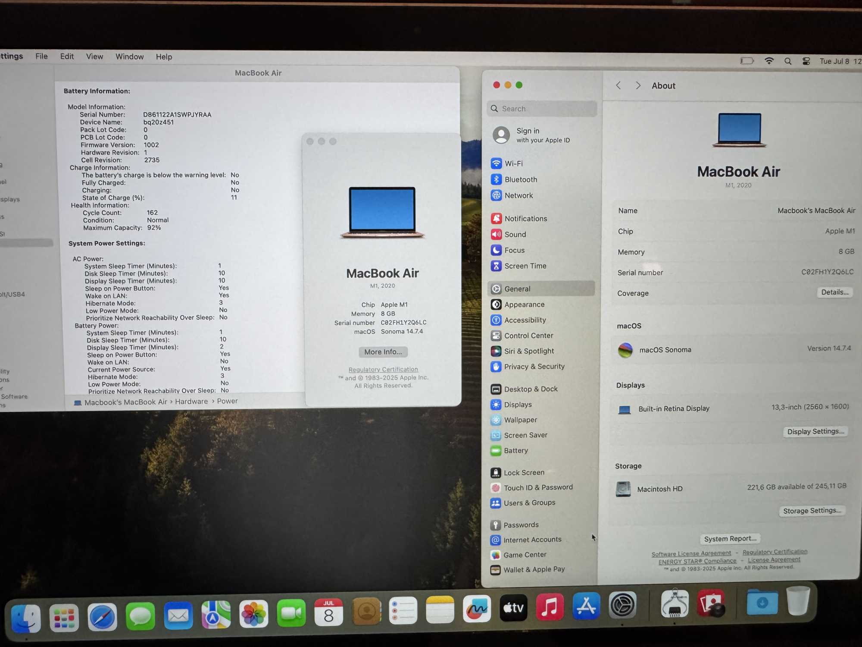Image resolution: width=862 pixels, height=647 pixels.
Task: Open Music app in Dock
Action: (550, 607)
